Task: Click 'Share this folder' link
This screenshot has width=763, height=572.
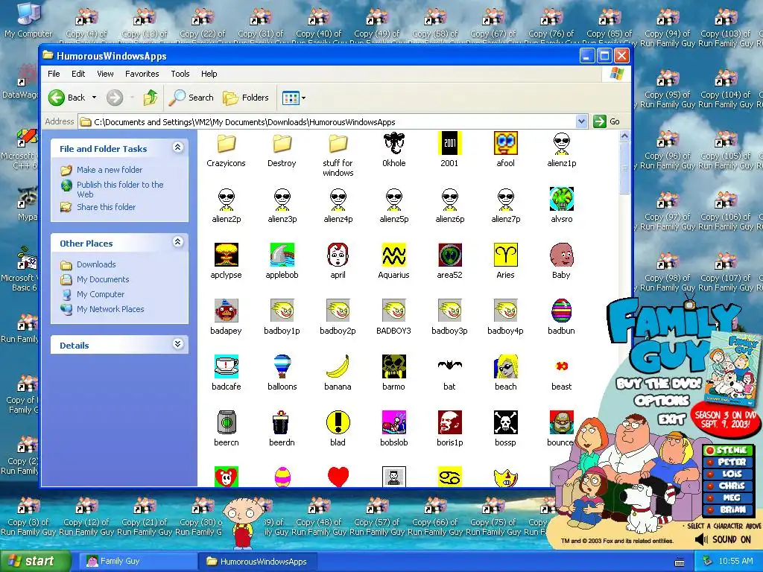Action: pyautogui.click(x=106, y=207)
